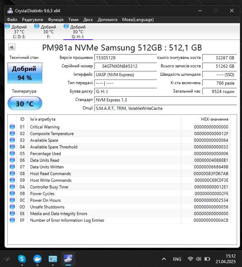
Task: Click the NVM Express 1.3 standard field
Action: tap(166, 100)
